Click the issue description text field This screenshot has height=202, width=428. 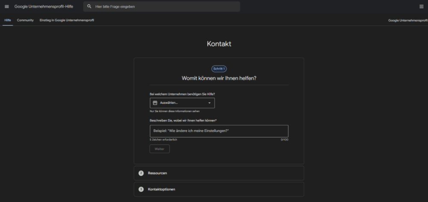219,131
